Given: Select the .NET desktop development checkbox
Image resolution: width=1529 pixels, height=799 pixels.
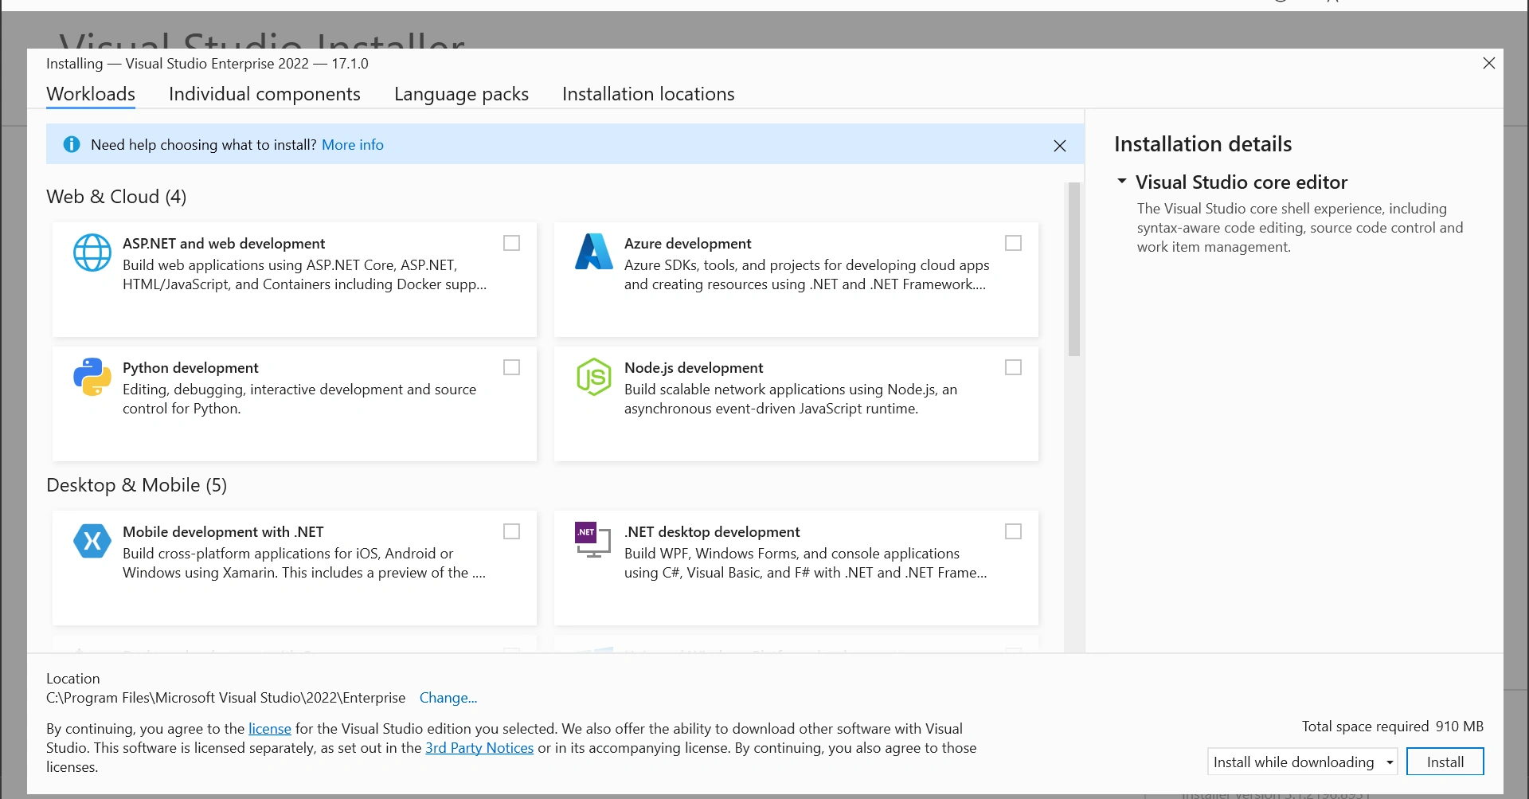Looking at the screenshot, I should click(1014, 531).
